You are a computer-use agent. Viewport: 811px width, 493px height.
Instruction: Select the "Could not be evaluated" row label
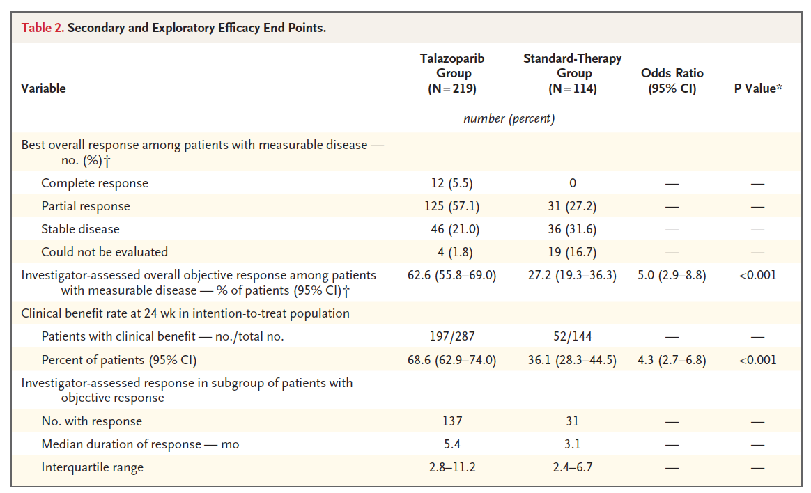tap(105, 251)
